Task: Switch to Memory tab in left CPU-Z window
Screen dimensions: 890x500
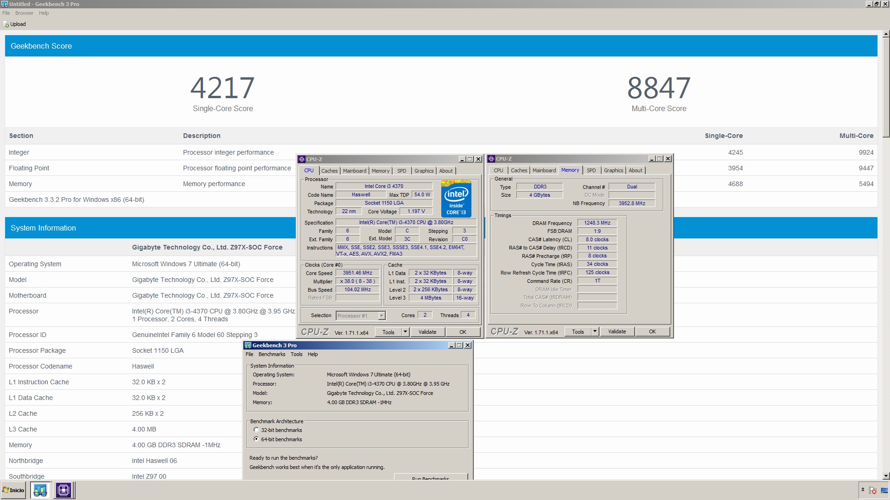Action: pyautogui.click(x=381, y=171)
